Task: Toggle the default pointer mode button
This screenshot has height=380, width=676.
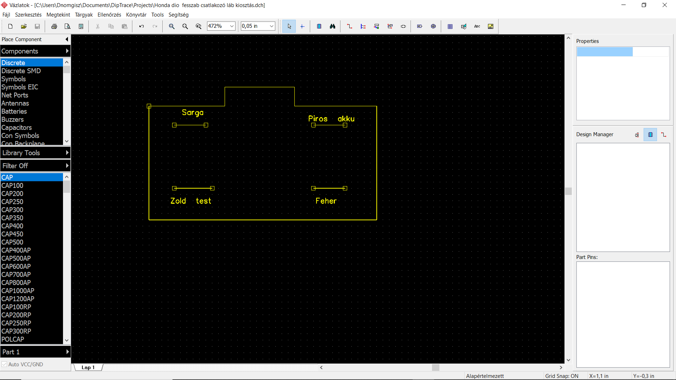Action: tap(289, 26)
